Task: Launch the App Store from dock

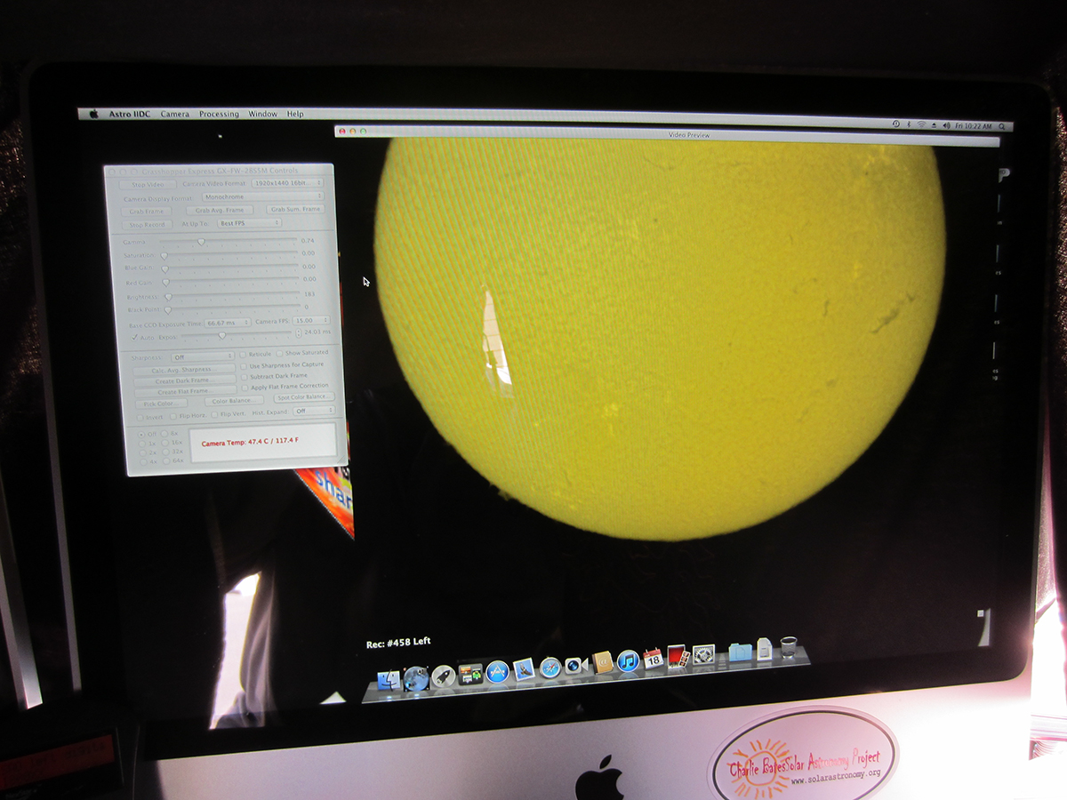Action: pos(497,671)
